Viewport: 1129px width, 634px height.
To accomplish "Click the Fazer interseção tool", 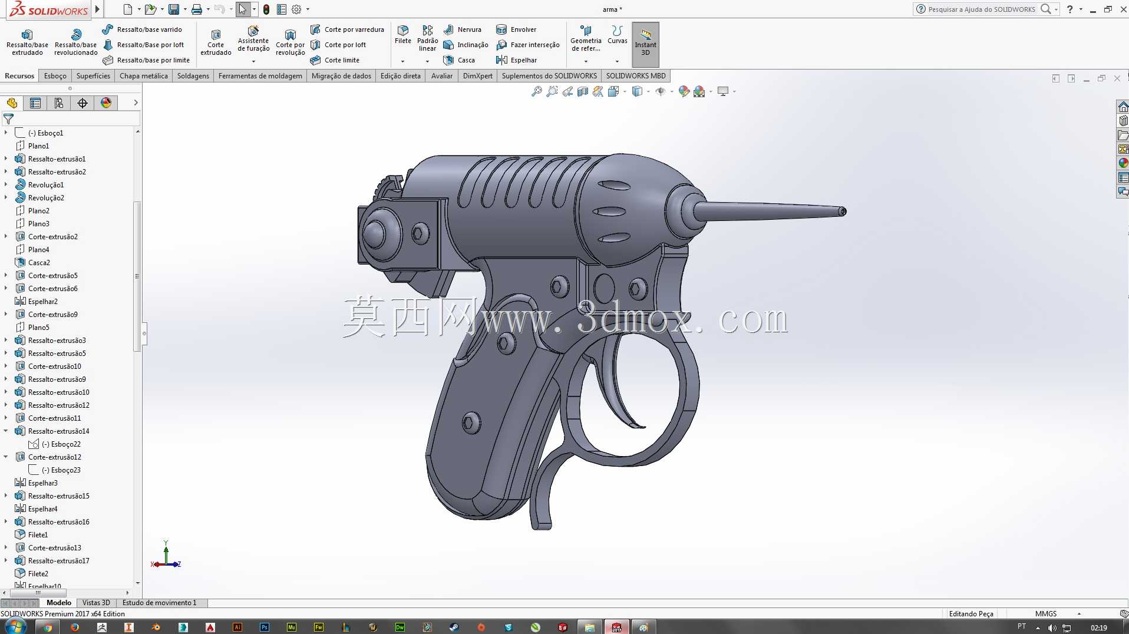I will 528,45.
